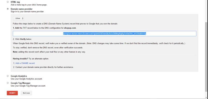Click the red VERIFY button
The width and height of the screenshot is (208, 99).
click(x=12, y=93)
